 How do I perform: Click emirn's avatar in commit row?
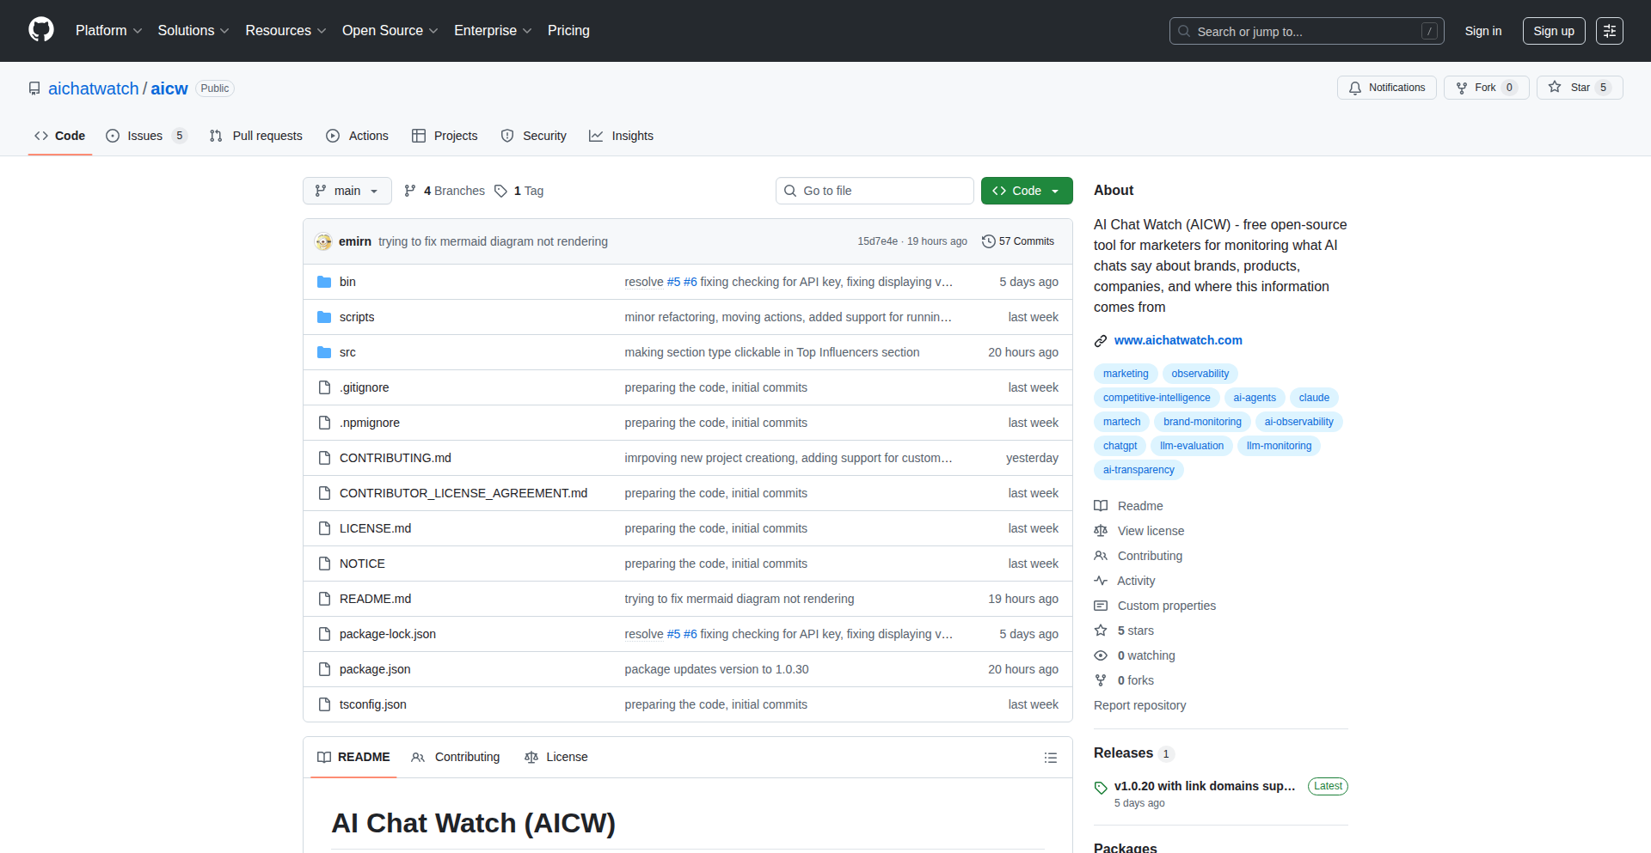click(x=323, y=241)
